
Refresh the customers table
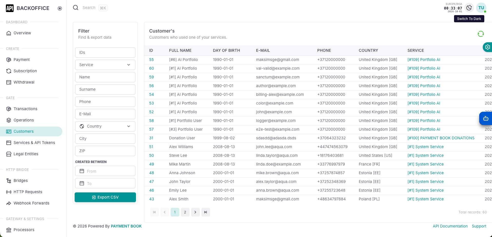point(481,34)
